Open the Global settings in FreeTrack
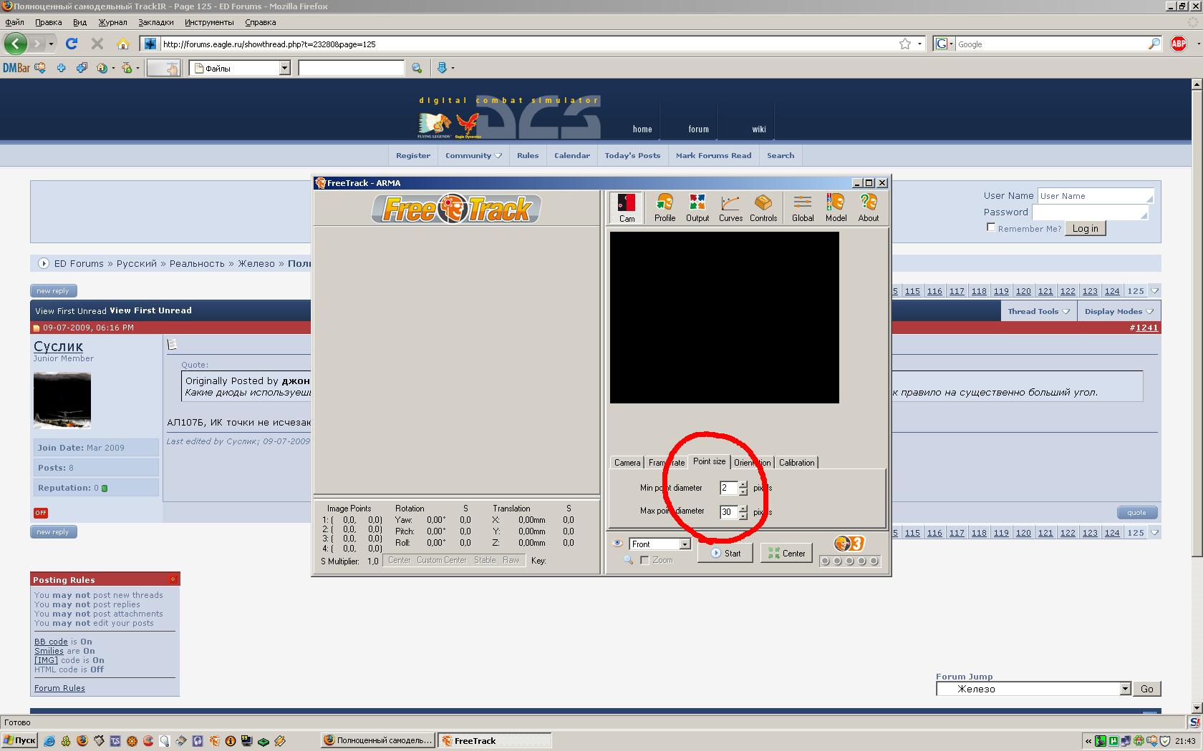Image resolution: width=1203 pixels, height=751 pixels. coord(803,208)
